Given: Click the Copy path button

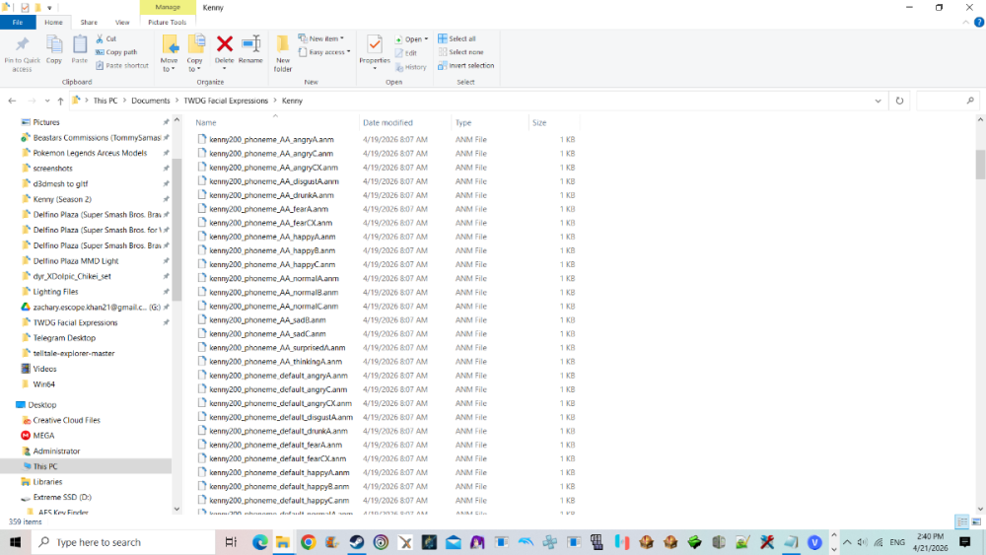Looking at the screenshot, I should pos(116,52).
